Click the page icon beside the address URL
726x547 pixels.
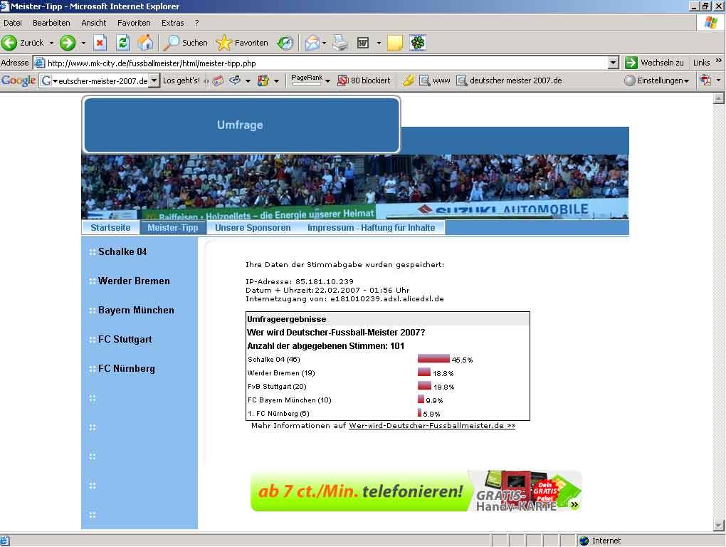tap(40, 63)
